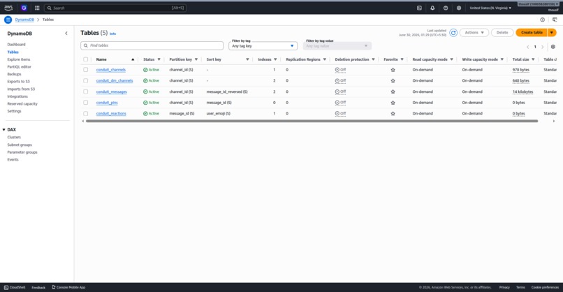Screen dimensions: 563x292
Task: Favorite the conduit_messages table
Action: pos(393,92)
